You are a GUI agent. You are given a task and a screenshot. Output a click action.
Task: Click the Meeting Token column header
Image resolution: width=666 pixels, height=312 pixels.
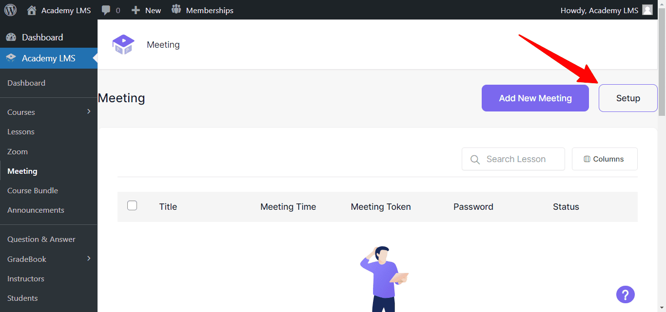(x=381, y=207)
